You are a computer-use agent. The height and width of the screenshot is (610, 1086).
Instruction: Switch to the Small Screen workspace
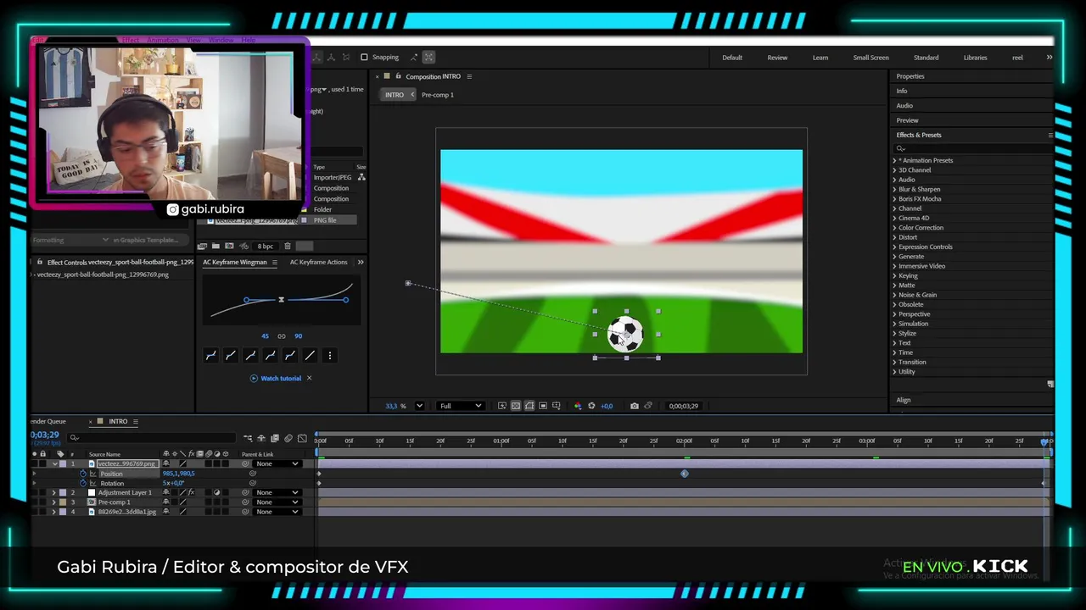pyautogui.click(x=870, y=58)
